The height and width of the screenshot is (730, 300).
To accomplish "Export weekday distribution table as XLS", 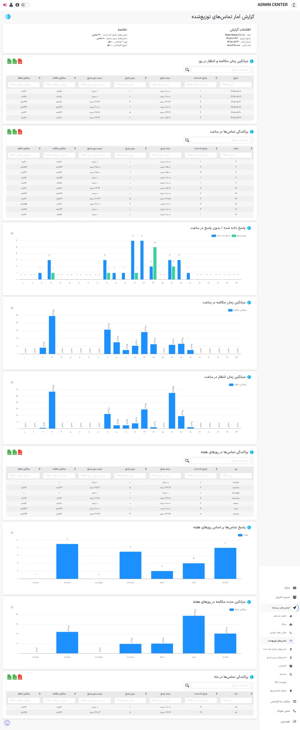I will [x=15, y=452].
